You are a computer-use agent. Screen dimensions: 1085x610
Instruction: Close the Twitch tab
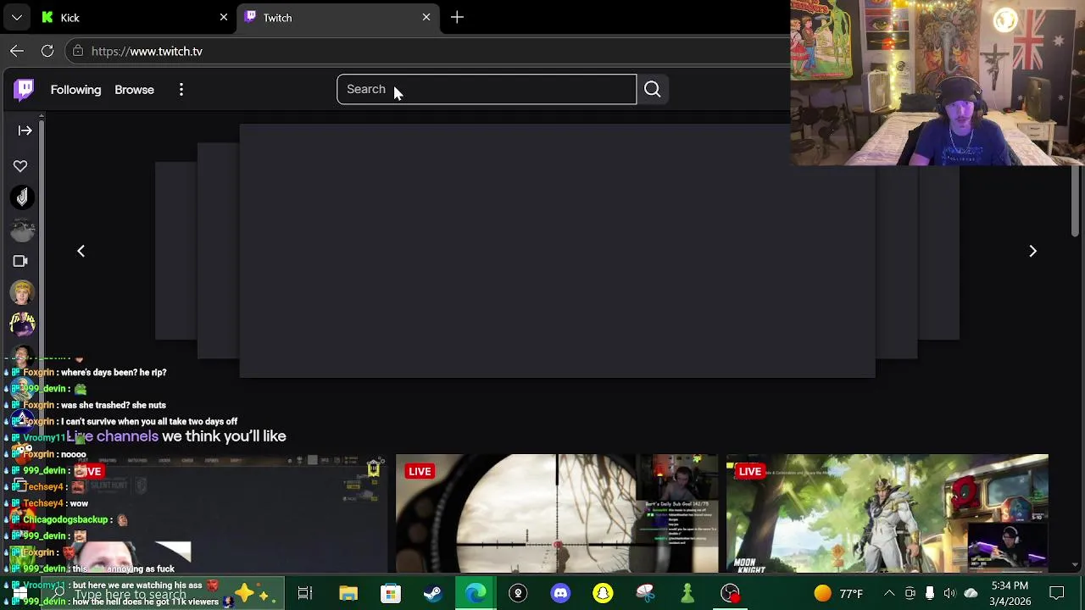[x=426, y=17]
